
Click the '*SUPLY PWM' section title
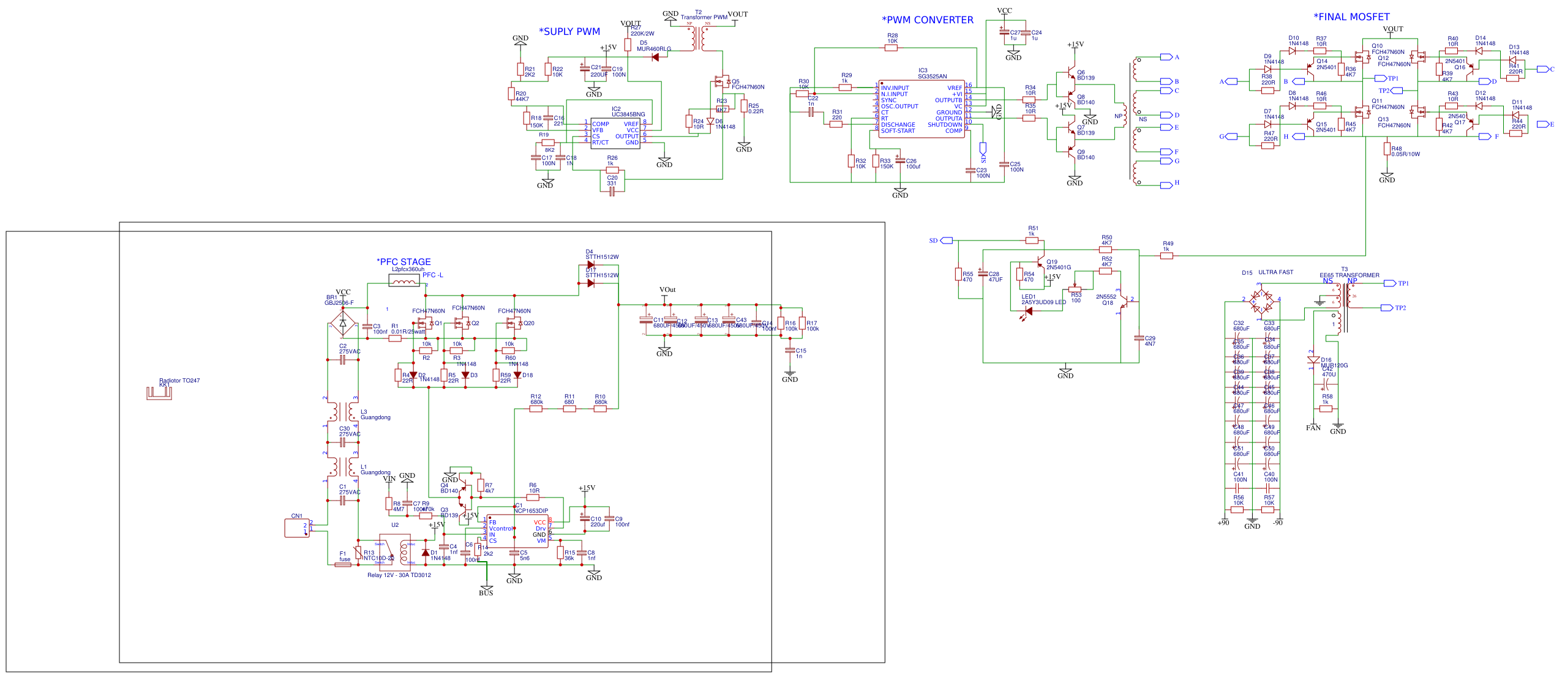pyautogui.click(x=569, y=32)
